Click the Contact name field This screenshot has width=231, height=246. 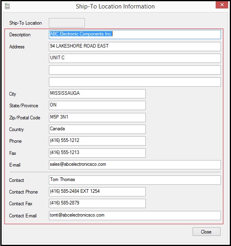click(x=135, y=180)
